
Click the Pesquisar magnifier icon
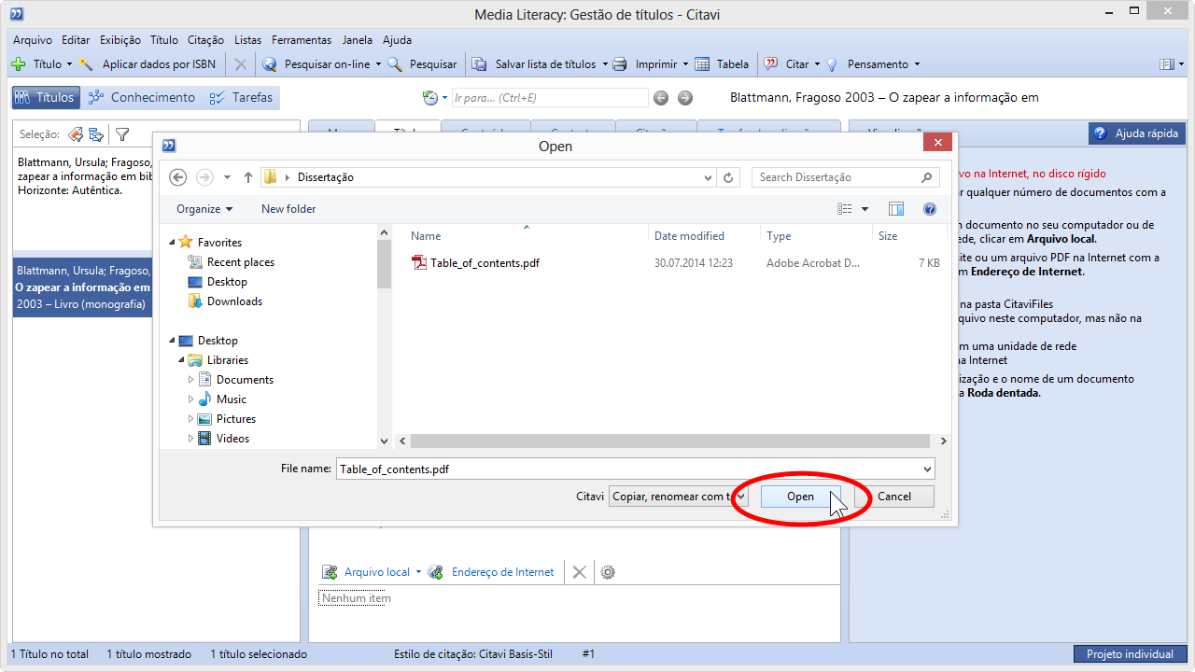[395, 64]
